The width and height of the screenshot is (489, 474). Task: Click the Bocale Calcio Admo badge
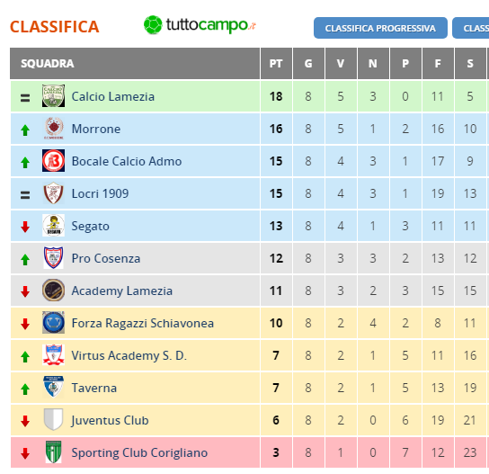coord(53,161)
